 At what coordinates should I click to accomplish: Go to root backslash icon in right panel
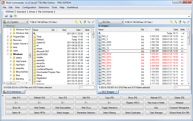pos(176,22)
